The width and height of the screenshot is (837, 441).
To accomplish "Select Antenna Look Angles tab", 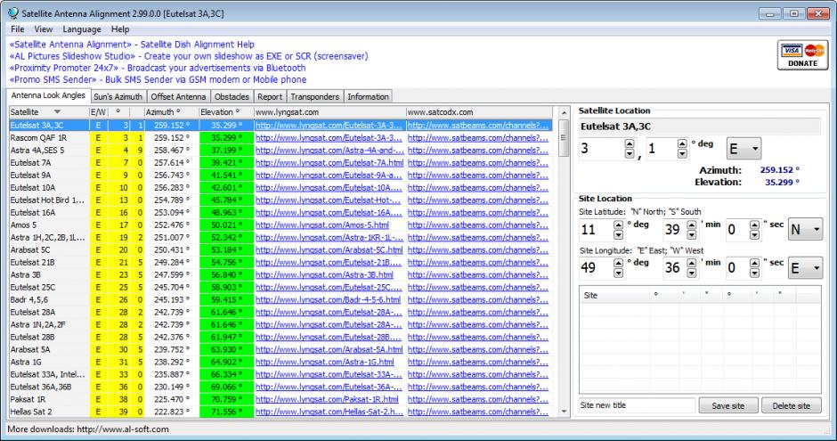I will tap(48, 95).
